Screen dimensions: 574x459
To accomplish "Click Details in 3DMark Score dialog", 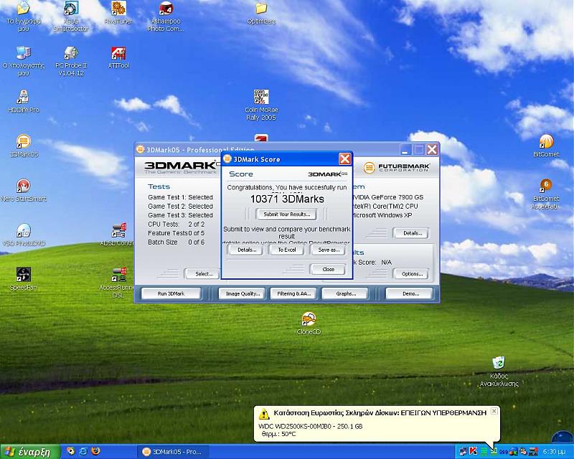I will tap(247, 250).
